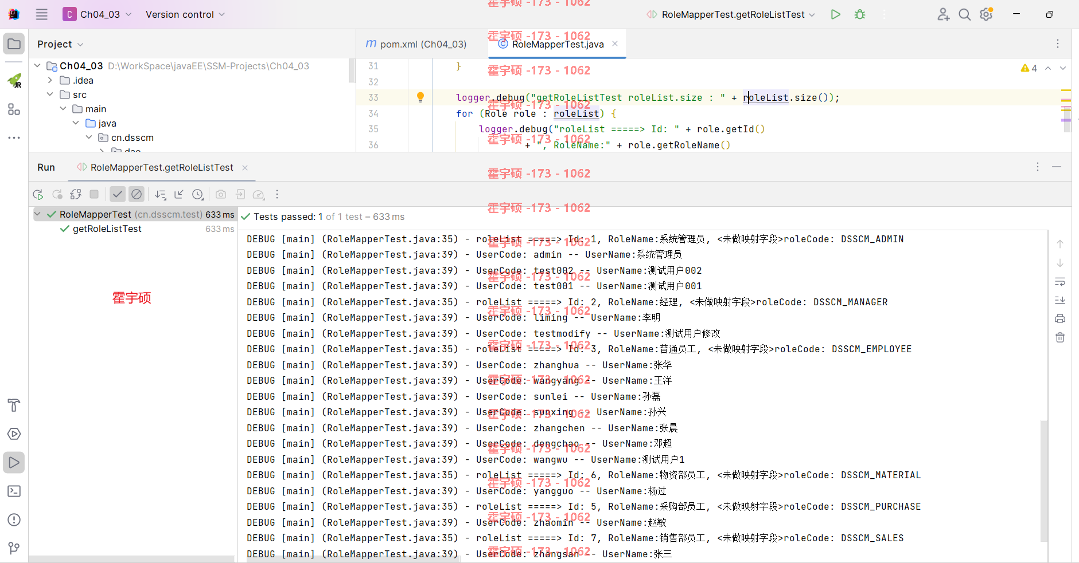Open the sort tests dropdown
The width and height of the screenshot is (1079, 563).
(x=161, y=195)
